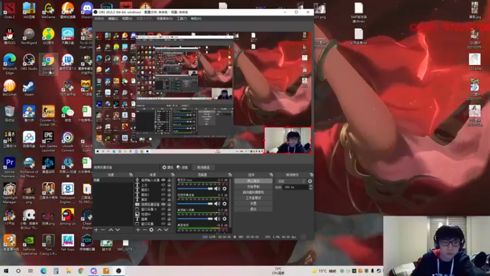Open the Fall Guys shortcut
Image resolution: width=490 pixels, height=276 pixels.
click(67, 242)
